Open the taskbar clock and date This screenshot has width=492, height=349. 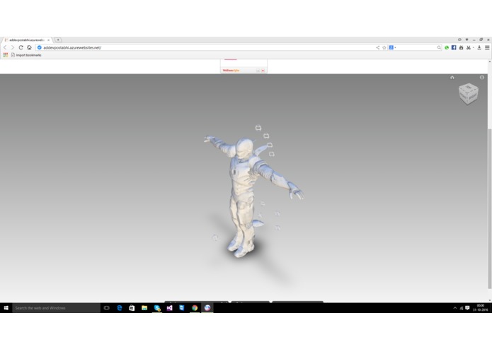(481, 308)
